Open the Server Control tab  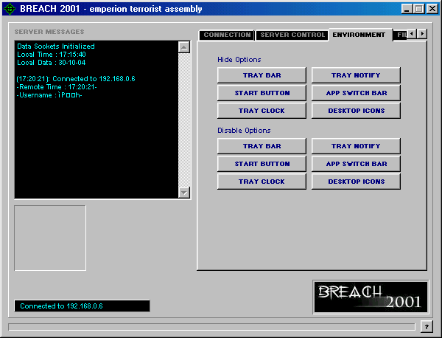pyautogui.click(x=292, y=35)
